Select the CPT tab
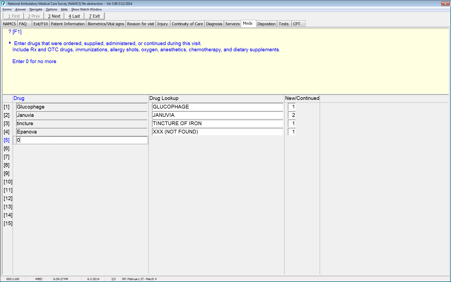This screenshot has width=451, height=282. 296,24
